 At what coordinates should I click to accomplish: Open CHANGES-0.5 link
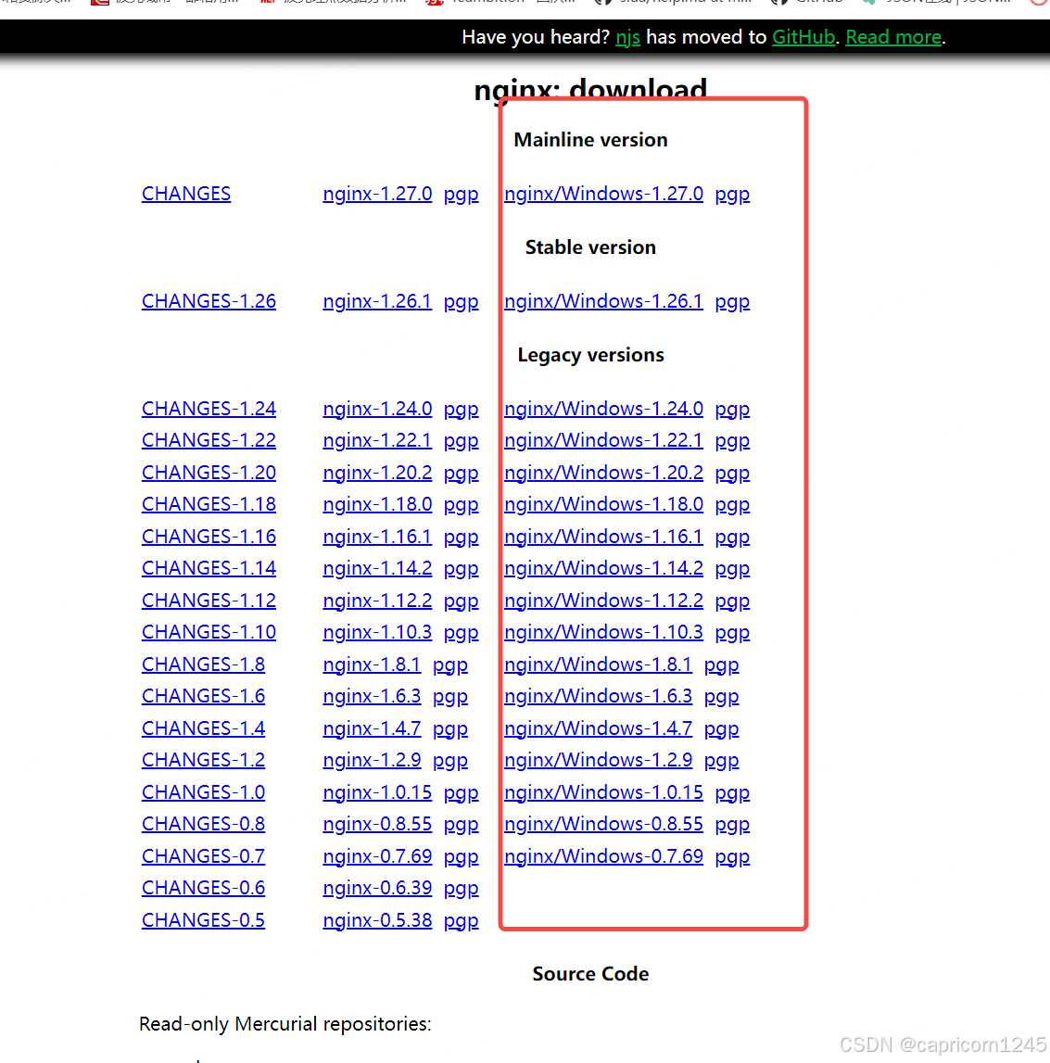203,920
